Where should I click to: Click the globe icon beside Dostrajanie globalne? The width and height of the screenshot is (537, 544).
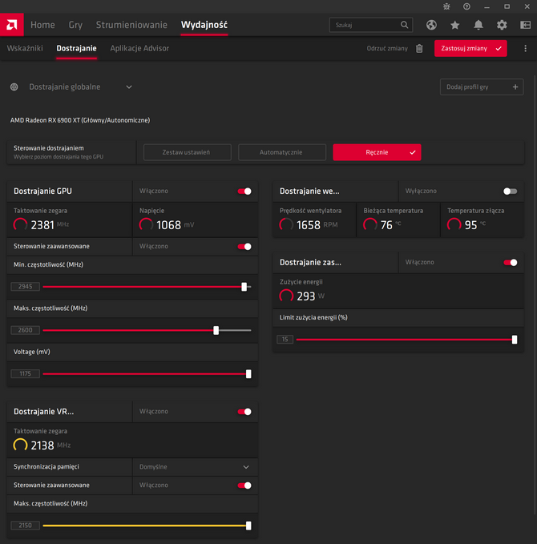[14, 87]
